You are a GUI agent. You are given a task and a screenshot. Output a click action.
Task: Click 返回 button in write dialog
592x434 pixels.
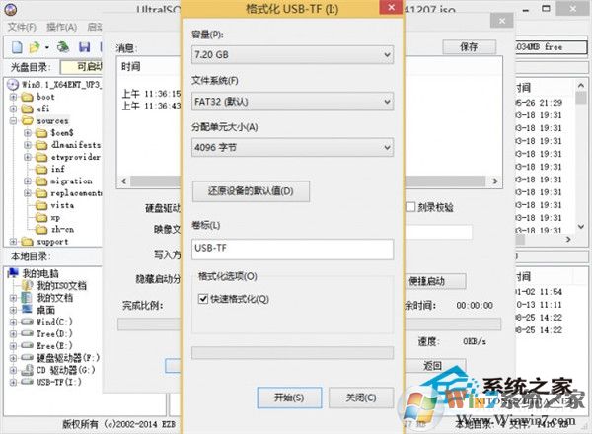435,365
